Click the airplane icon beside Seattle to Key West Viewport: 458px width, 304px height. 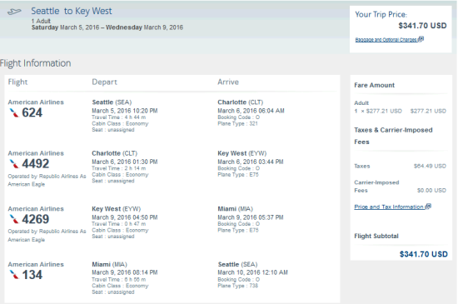click(x=14, y=12)
